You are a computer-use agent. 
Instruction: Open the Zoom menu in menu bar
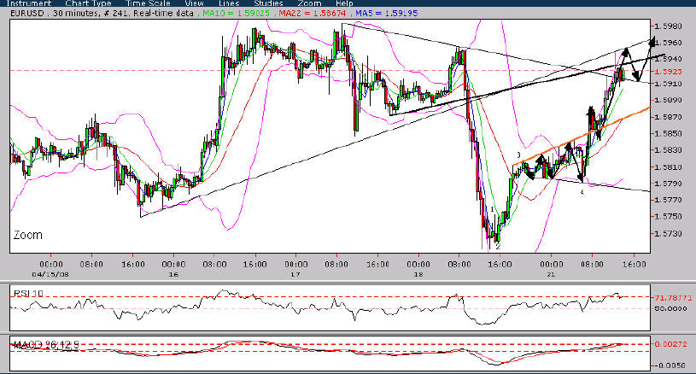pos(309,3)
